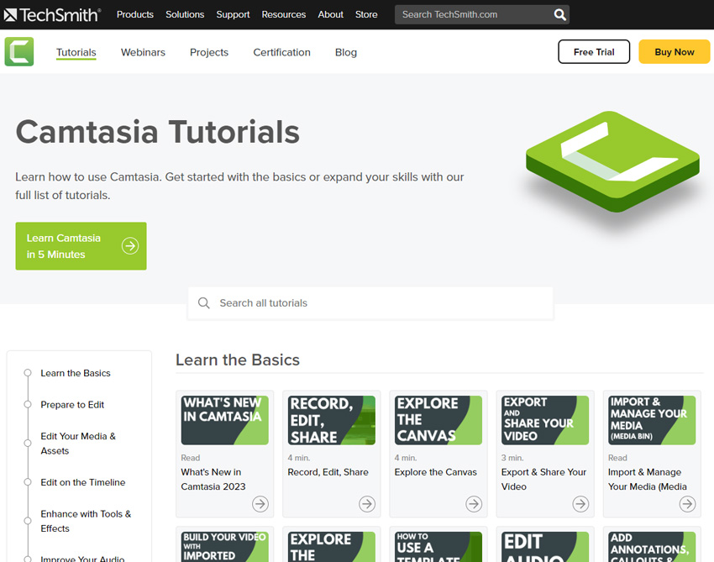Switch to the Webinars tab
Screen dimensions: 714x562
click(x=143, y=52)
